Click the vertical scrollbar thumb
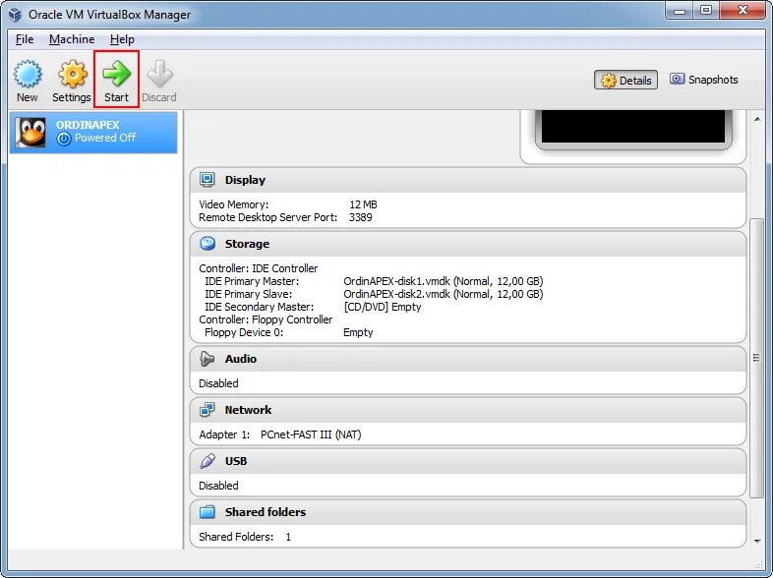Screen dimensions: 773x578 [756, 358]
